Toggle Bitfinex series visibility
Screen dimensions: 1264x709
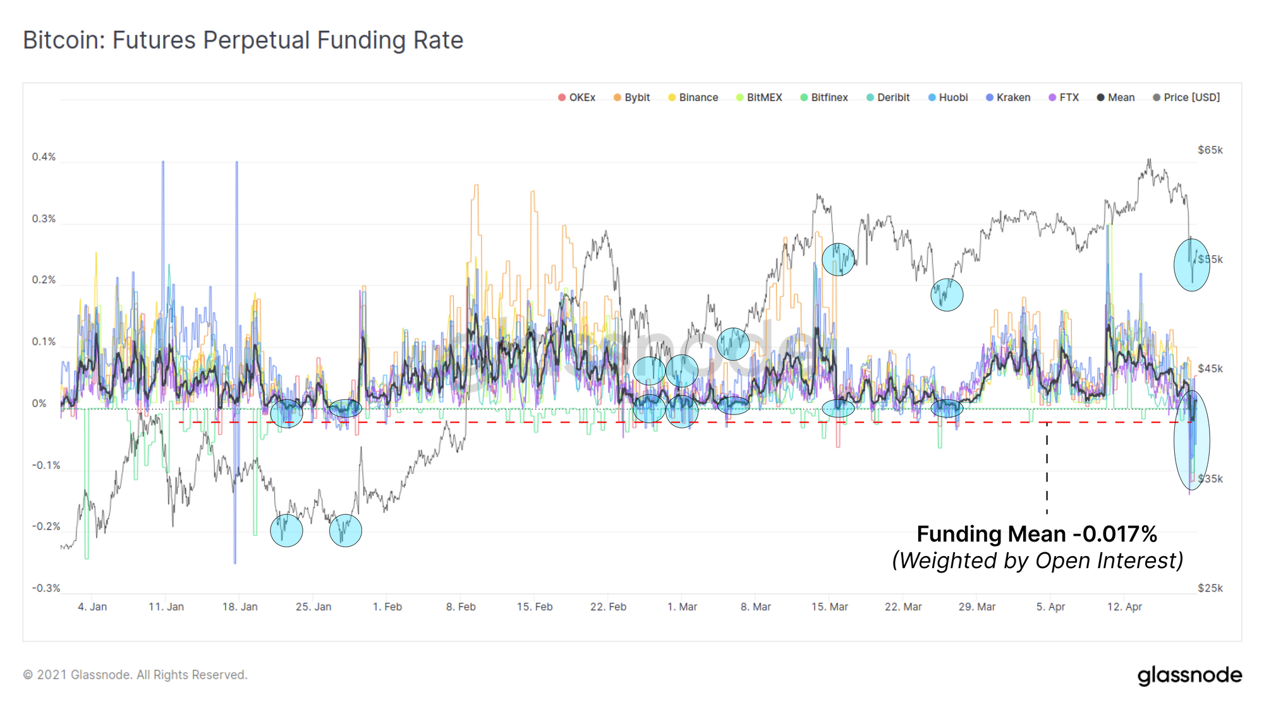(x=829, y=97)
